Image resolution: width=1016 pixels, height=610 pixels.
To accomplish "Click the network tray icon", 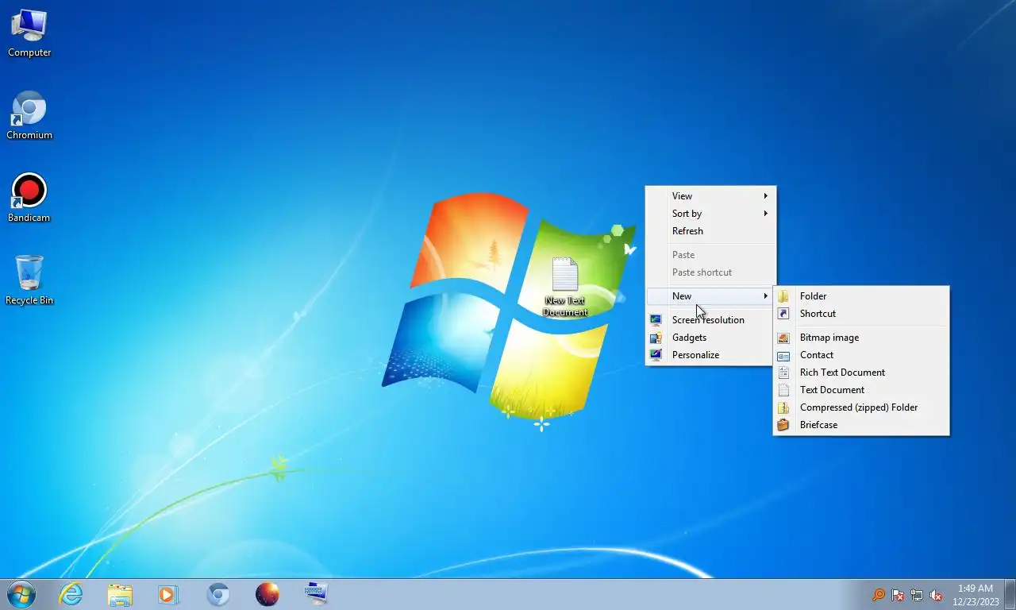I will click(x=917, y=595).
